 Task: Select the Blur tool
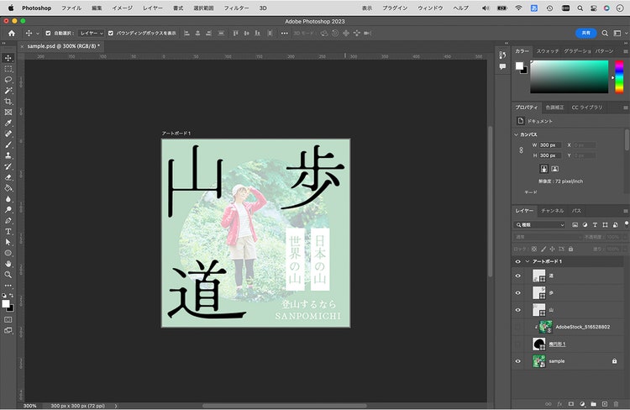8,199
